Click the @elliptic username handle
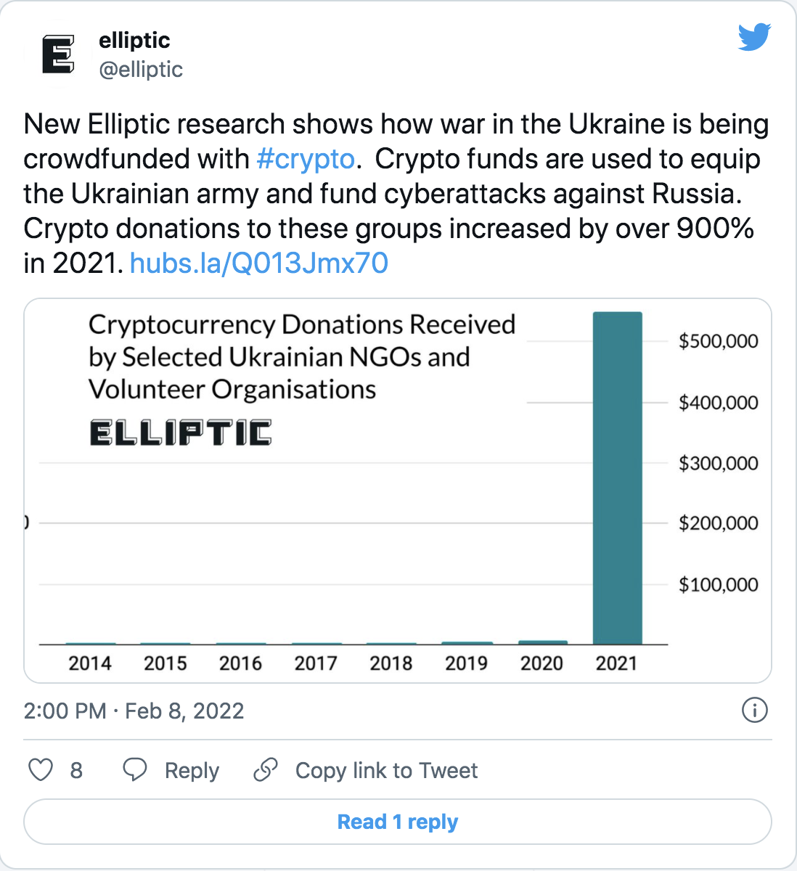 click(141, 70)
